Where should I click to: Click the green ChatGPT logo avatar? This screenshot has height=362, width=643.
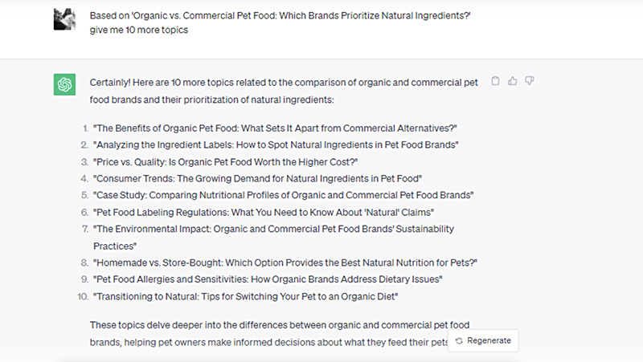[x=65, y=84]
